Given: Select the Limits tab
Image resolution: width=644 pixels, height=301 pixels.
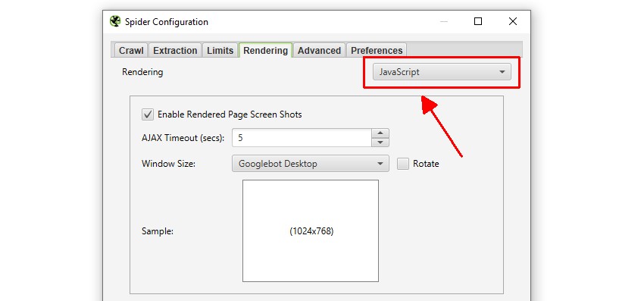Looking at the screenshot, I should pos(220,51).
